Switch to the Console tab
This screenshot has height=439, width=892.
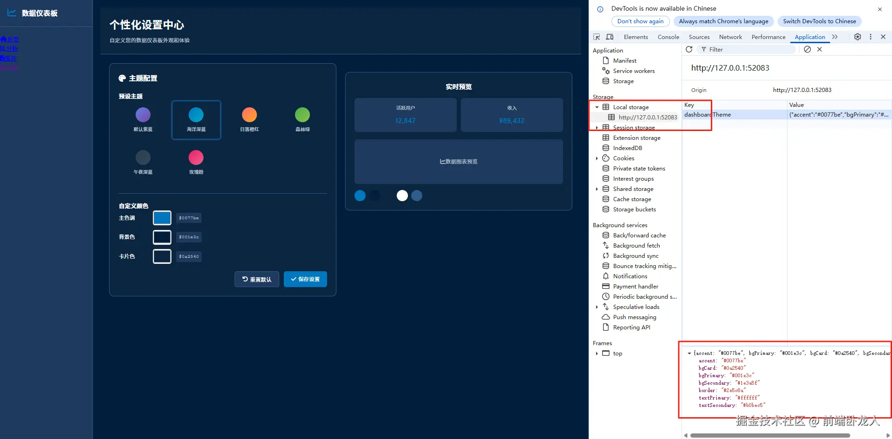668,37
